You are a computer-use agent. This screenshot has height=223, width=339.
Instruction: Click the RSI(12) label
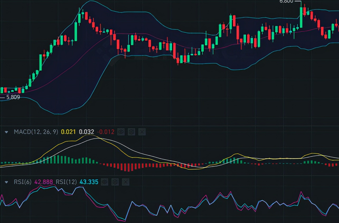click(66, 182)
